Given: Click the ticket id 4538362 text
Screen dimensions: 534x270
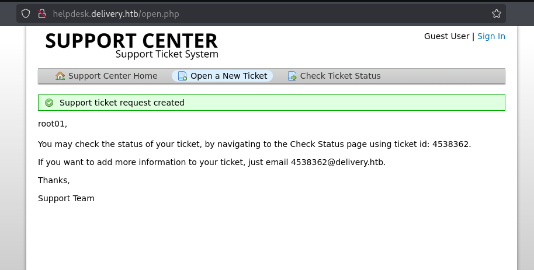Looking at the screenshot, I should point(450,144).
